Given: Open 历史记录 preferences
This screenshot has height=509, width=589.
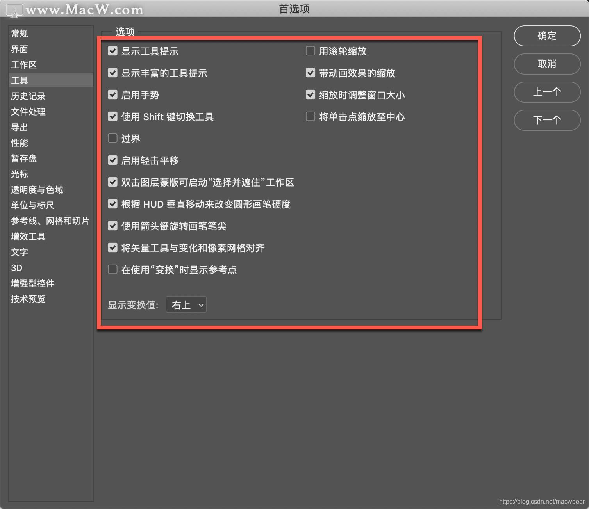Looking at the screenshot, I should [51, 96].
